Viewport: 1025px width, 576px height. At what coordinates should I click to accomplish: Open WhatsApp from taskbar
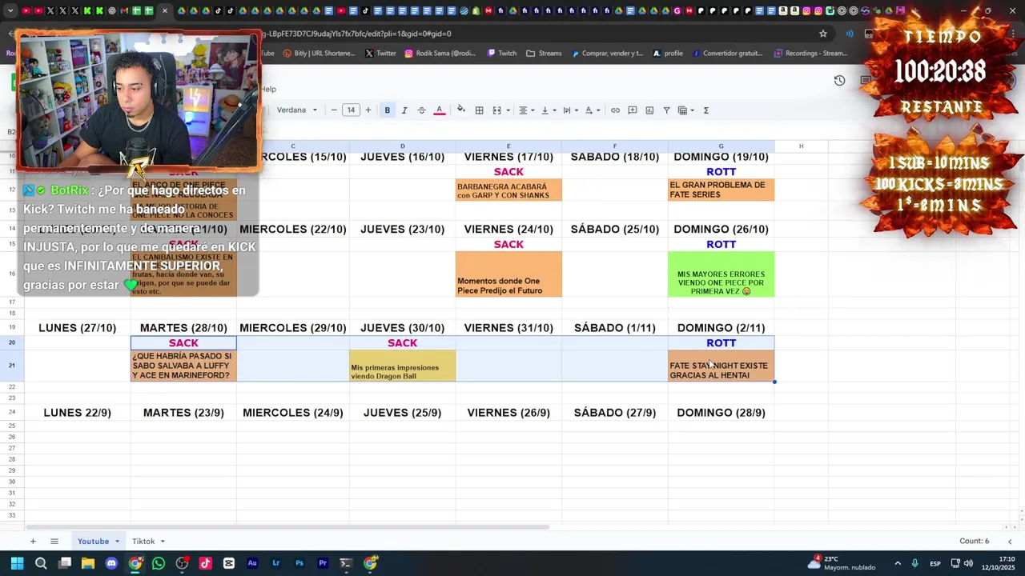[x=159, y=563]
